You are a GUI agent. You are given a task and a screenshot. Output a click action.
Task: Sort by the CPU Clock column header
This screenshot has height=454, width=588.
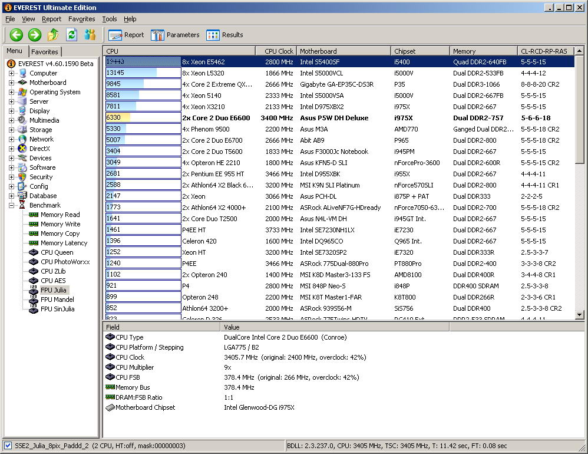(276, 51)
